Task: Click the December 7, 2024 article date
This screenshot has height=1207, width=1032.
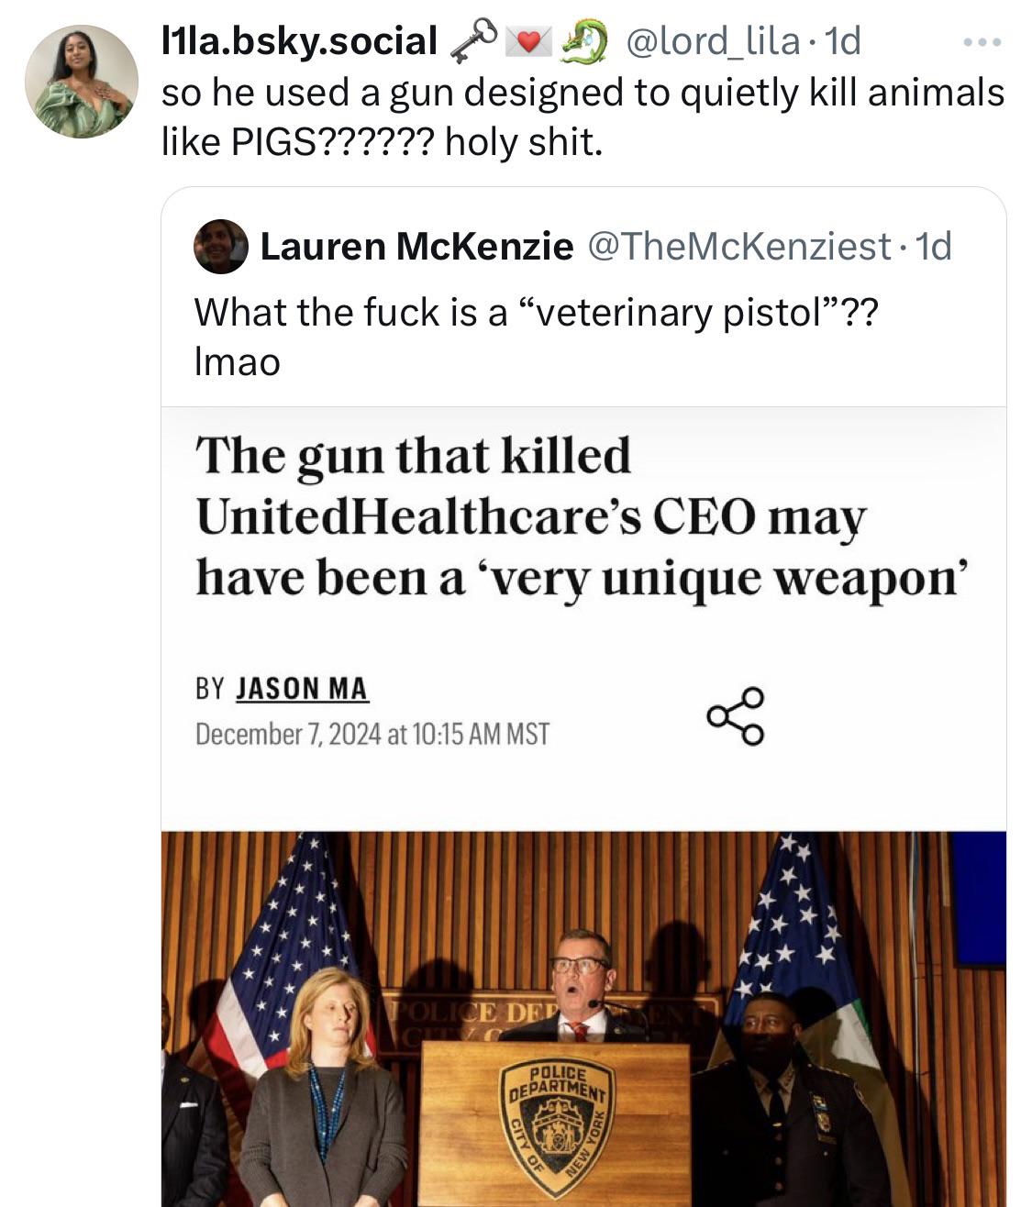Action: (x=372, y=735)
